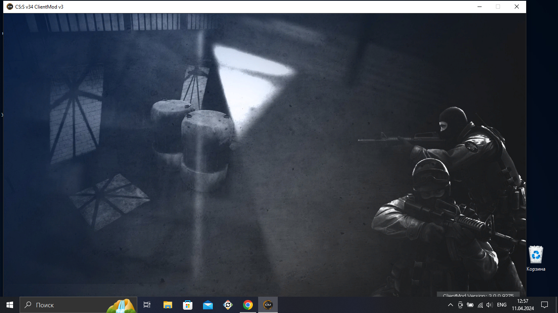Switch the ENG input language indicator
The height and width of the screenshot is (313, 558).
[502, 305]
